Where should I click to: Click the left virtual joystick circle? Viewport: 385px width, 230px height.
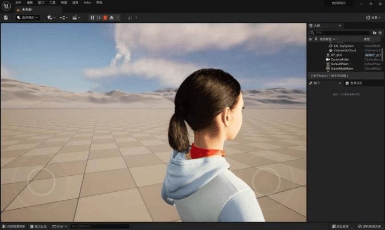pos(41,181)
